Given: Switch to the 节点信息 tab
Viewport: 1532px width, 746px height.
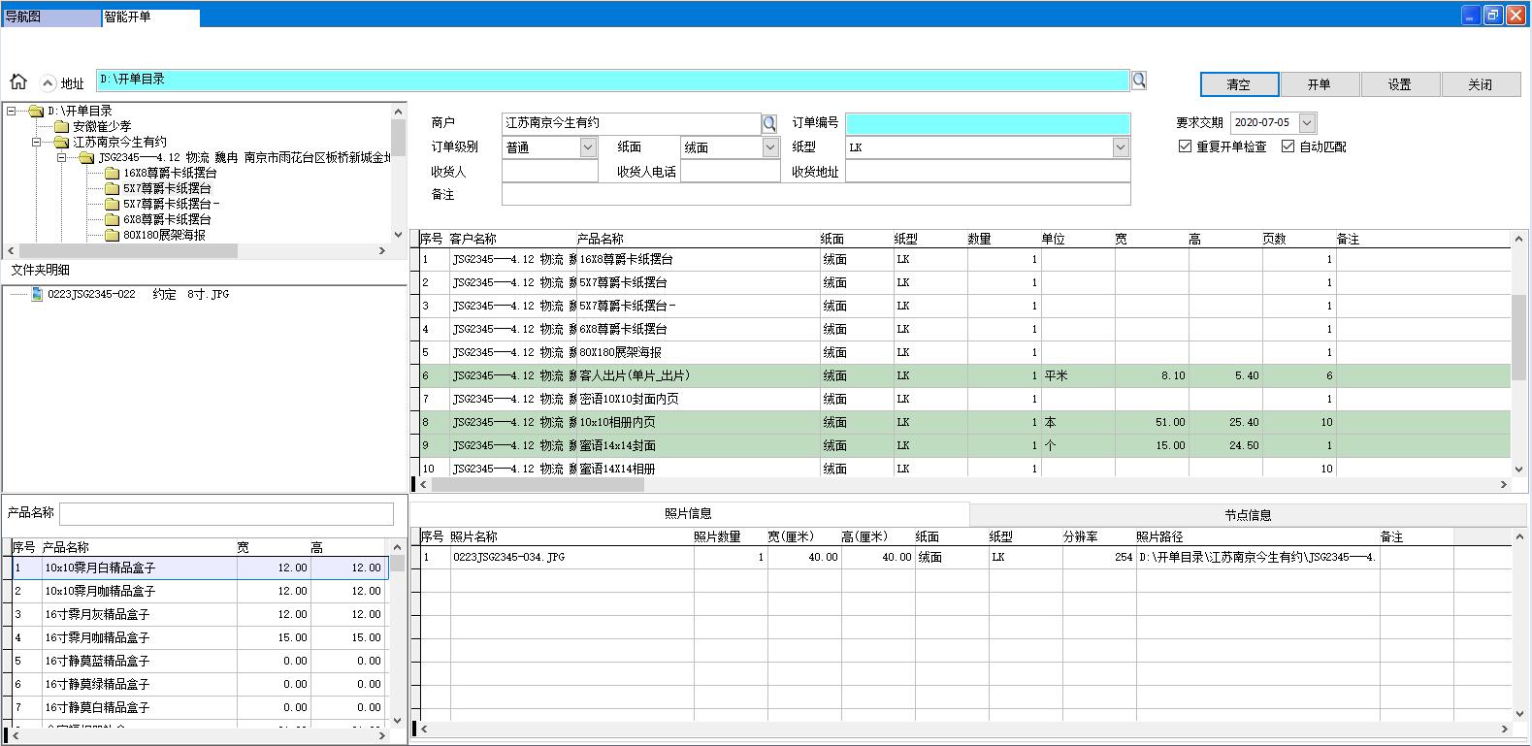Looking at the screenshot, I should click(1247, 515).
